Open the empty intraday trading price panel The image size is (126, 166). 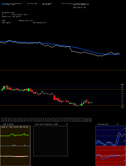coord(50,141)
